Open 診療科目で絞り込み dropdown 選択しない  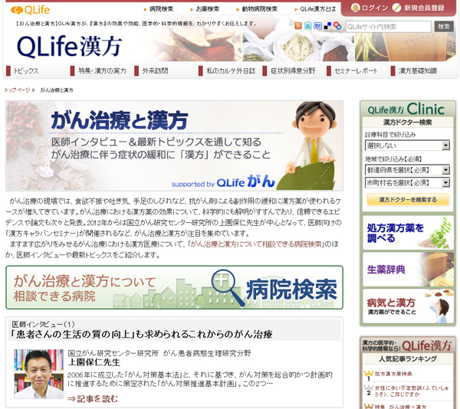[407, 146]
